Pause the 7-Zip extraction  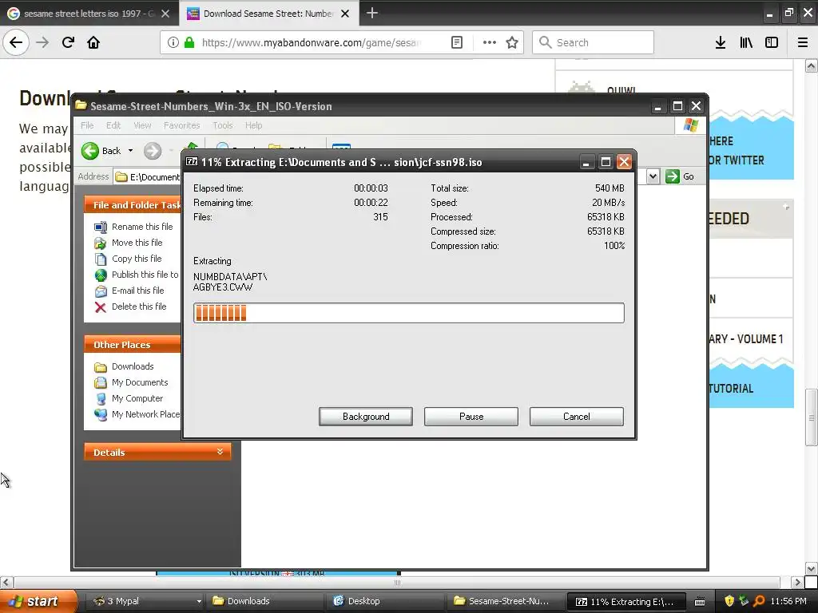[471, 417]
